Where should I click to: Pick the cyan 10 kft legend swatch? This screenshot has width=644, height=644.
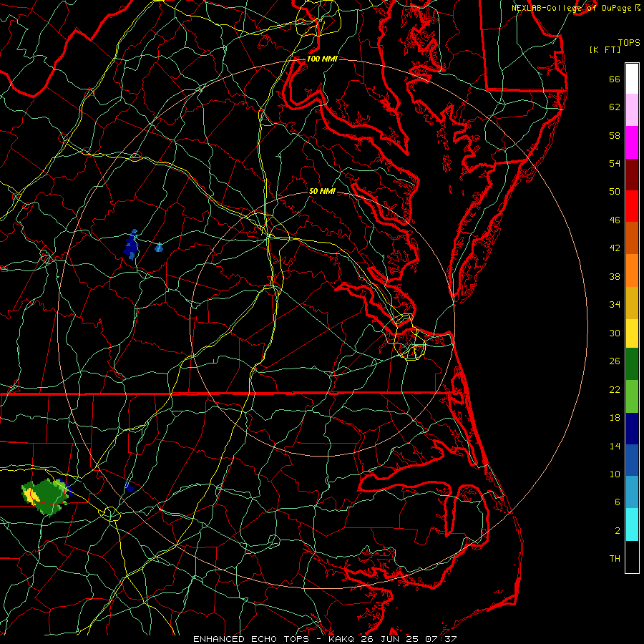pos(632,525)
